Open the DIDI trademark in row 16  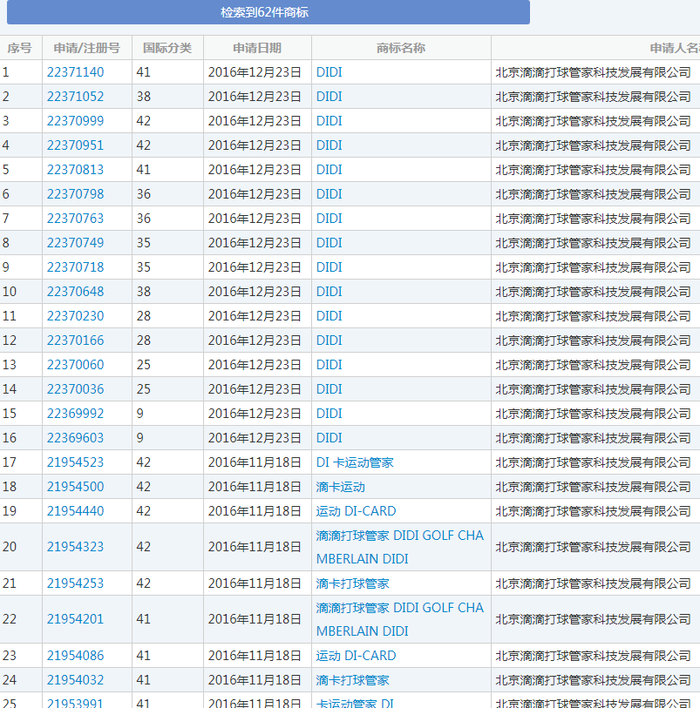tap(329, 438)
